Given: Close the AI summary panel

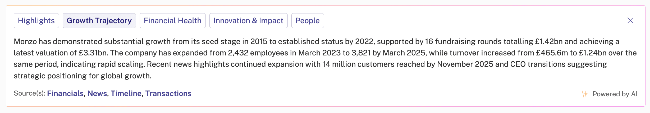Looking at the screenshot, I should coord(630,21).
